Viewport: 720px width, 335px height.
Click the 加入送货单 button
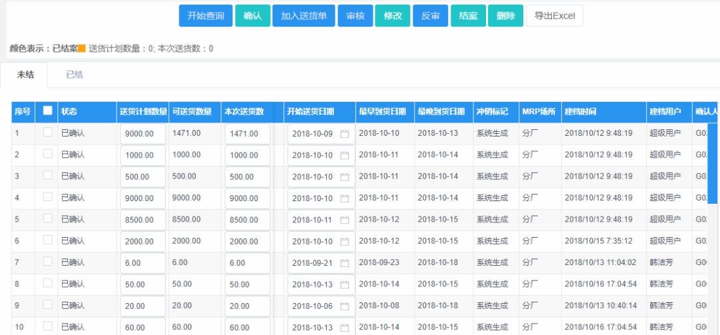303,16
